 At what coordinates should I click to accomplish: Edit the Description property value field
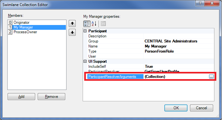179,36
